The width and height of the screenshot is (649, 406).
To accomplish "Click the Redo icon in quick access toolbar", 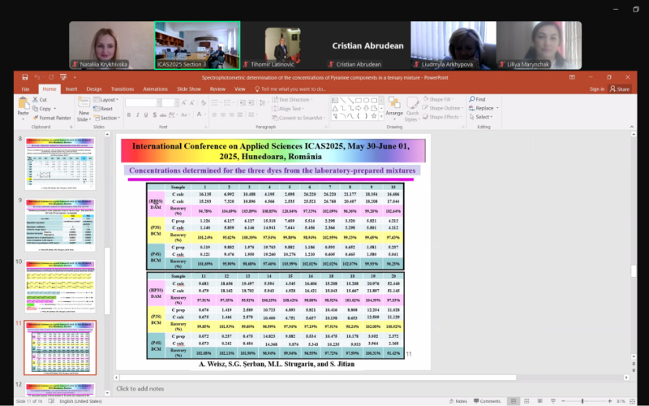I will tap(51, 77).
